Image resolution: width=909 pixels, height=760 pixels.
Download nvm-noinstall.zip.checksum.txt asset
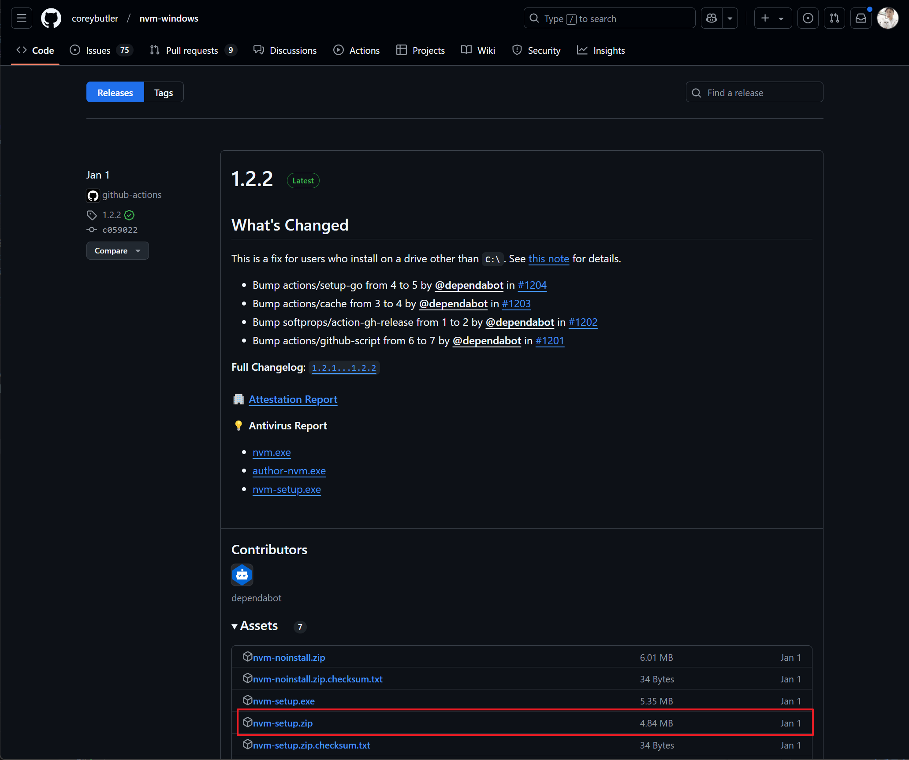tap(317, 679)
